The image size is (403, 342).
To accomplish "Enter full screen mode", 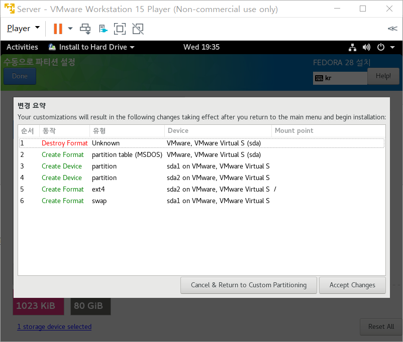I will click(x=120, y=29).
